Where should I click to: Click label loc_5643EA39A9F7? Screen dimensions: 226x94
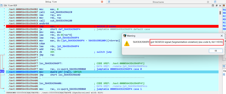tap(51, 63)
